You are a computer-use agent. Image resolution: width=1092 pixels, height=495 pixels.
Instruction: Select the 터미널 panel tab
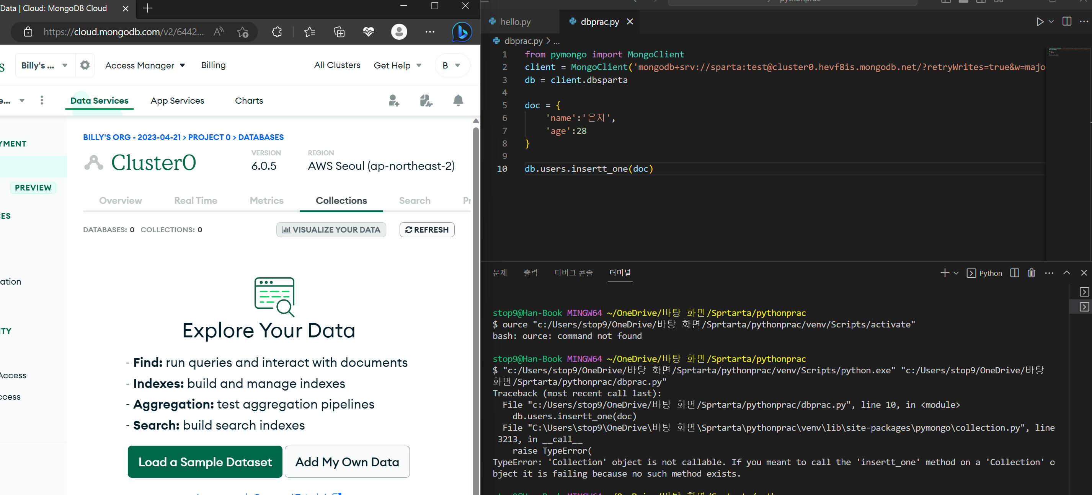coord(620,273)
